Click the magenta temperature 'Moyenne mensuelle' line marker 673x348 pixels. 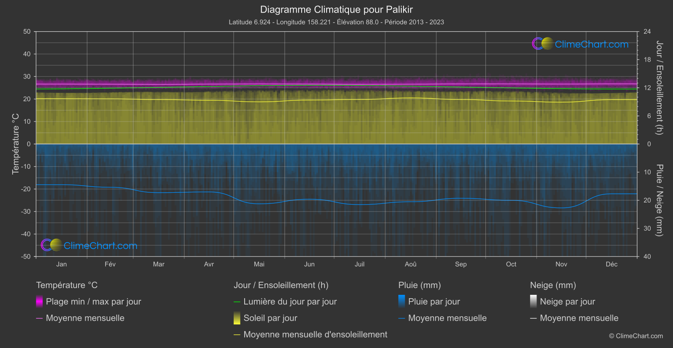coord(39,318)
